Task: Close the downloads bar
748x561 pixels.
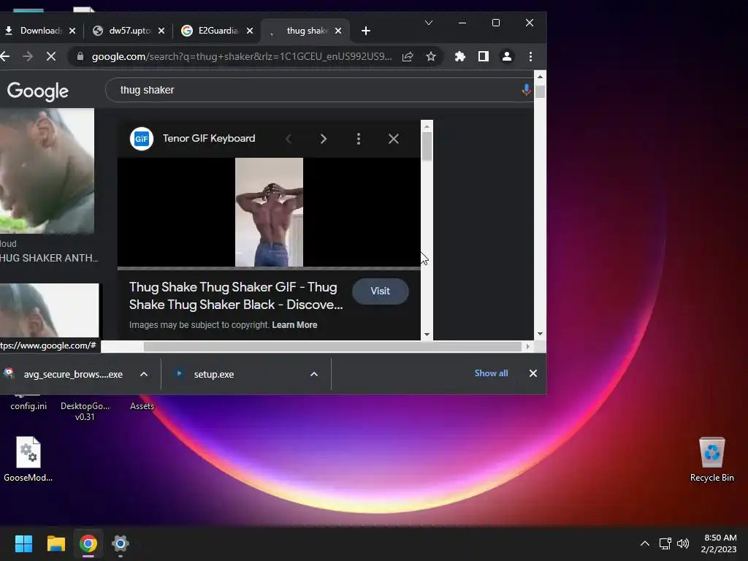Action: 533,373
